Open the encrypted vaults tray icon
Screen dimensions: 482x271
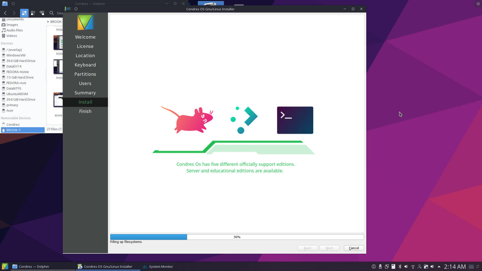[x=426, y=267]
